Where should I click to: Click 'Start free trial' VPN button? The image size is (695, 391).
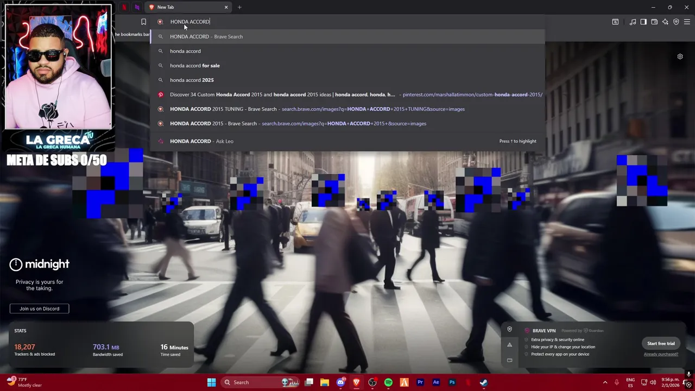coord(661,343)
